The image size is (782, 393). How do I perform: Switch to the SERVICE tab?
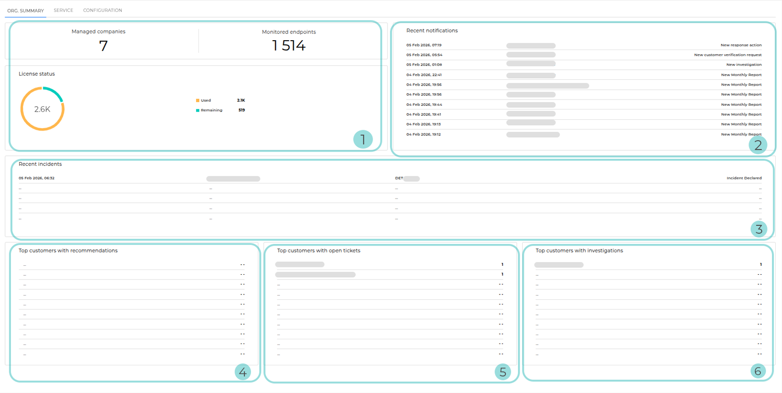point(63,10)
